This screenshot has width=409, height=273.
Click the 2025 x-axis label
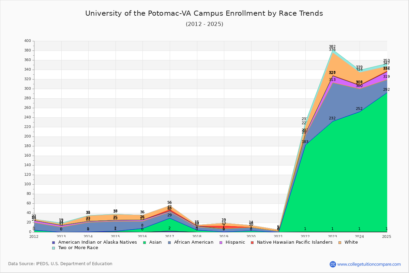coord(387,236)
